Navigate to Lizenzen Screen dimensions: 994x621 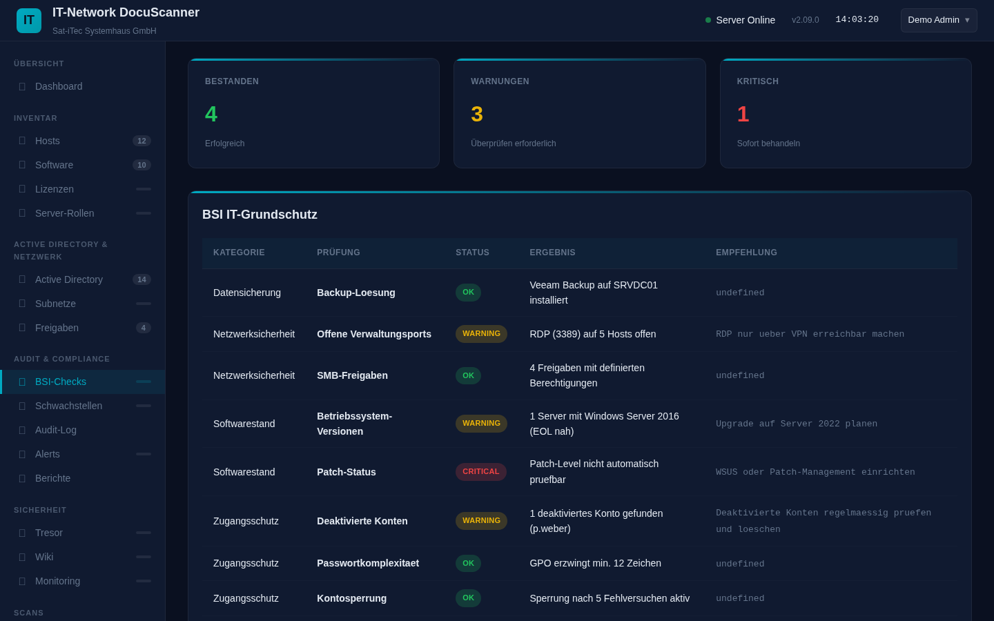83,189
